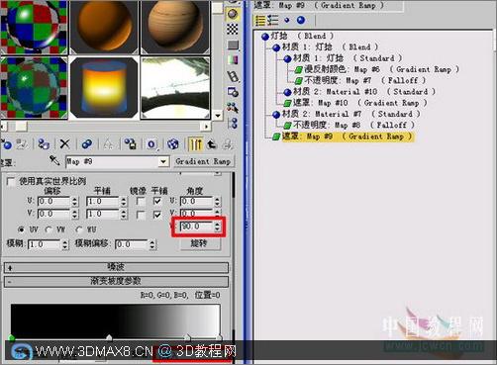Select 材质 1: 灯笼 (Standard) tree item

[343, 58]
